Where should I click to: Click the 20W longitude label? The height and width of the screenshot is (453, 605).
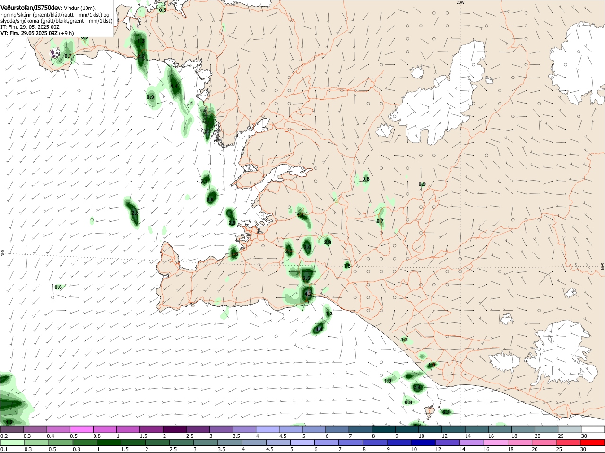pyautogui.click(x=460, y=2)
